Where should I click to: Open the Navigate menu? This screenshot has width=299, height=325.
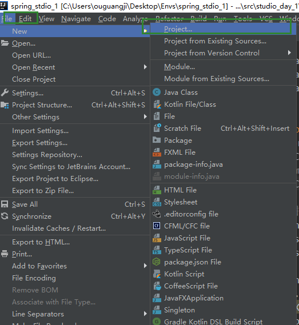[76, 19]
